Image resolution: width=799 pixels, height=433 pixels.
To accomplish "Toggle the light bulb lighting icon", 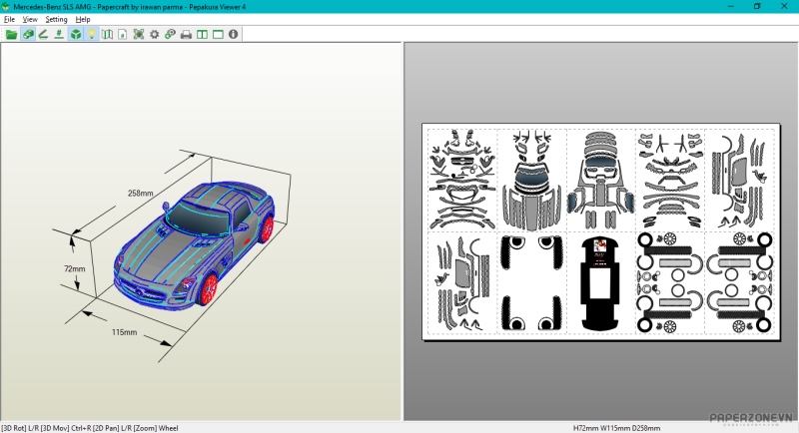I will (x=91, y=34).
